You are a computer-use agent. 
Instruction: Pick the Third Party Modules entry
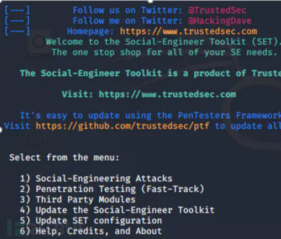click(86, 200)
